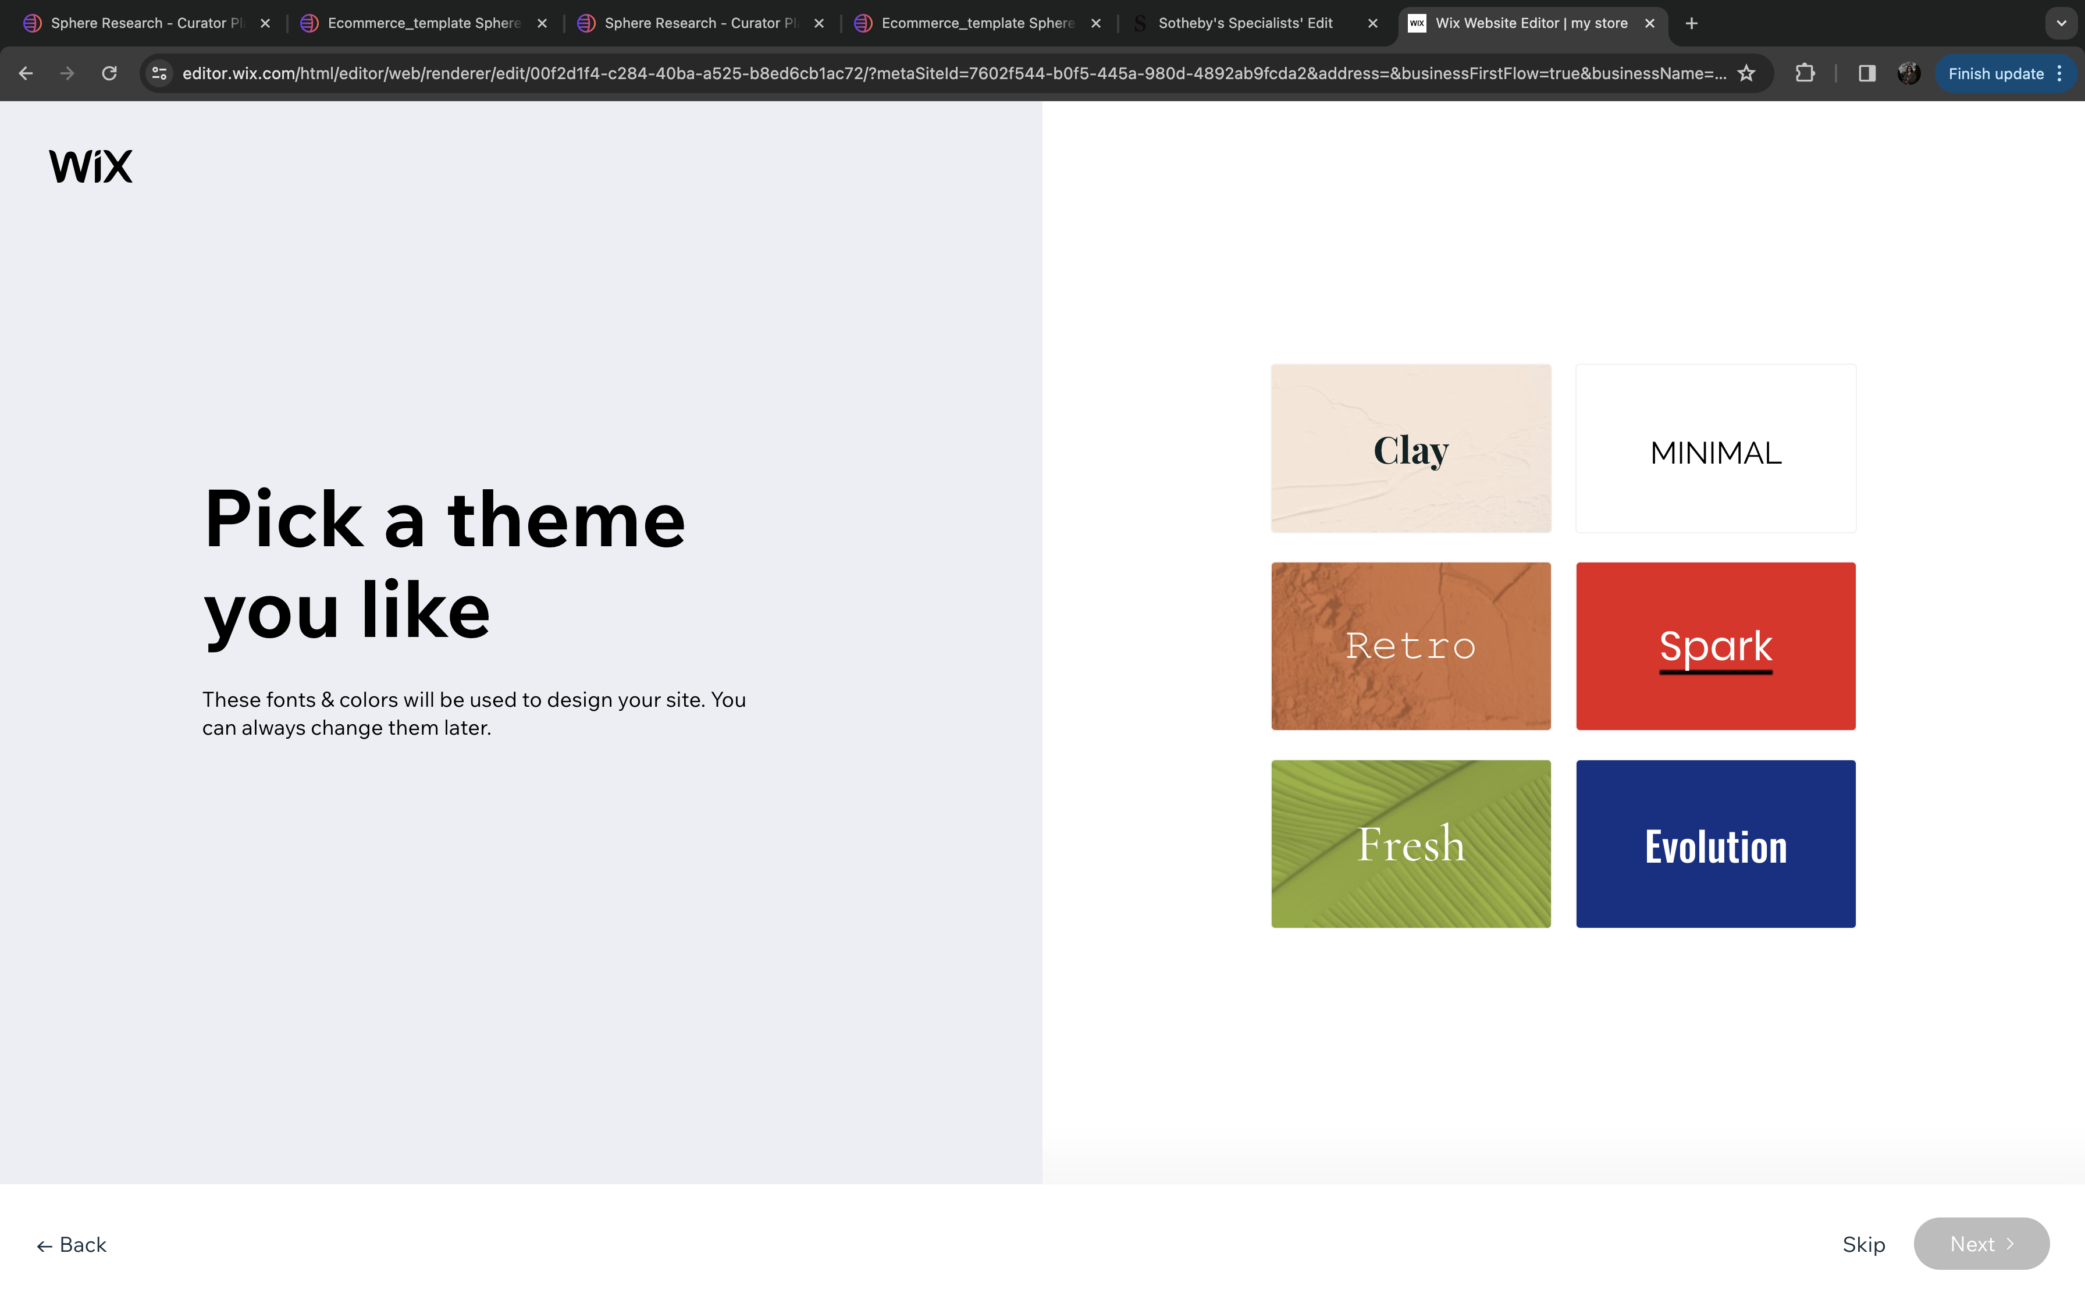Click the Skip link
Viewport: 2085px width, 1303px height.
click(1863, 1244)
